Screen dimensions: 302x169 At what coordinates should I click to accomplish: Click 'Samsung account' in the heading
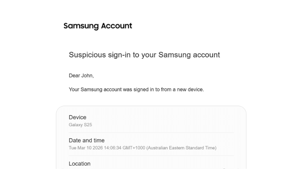point(189,55)
